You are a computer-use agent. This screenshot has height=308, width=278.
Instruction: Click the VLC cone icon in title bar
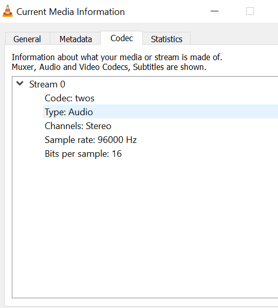click(x=8, y=11)
